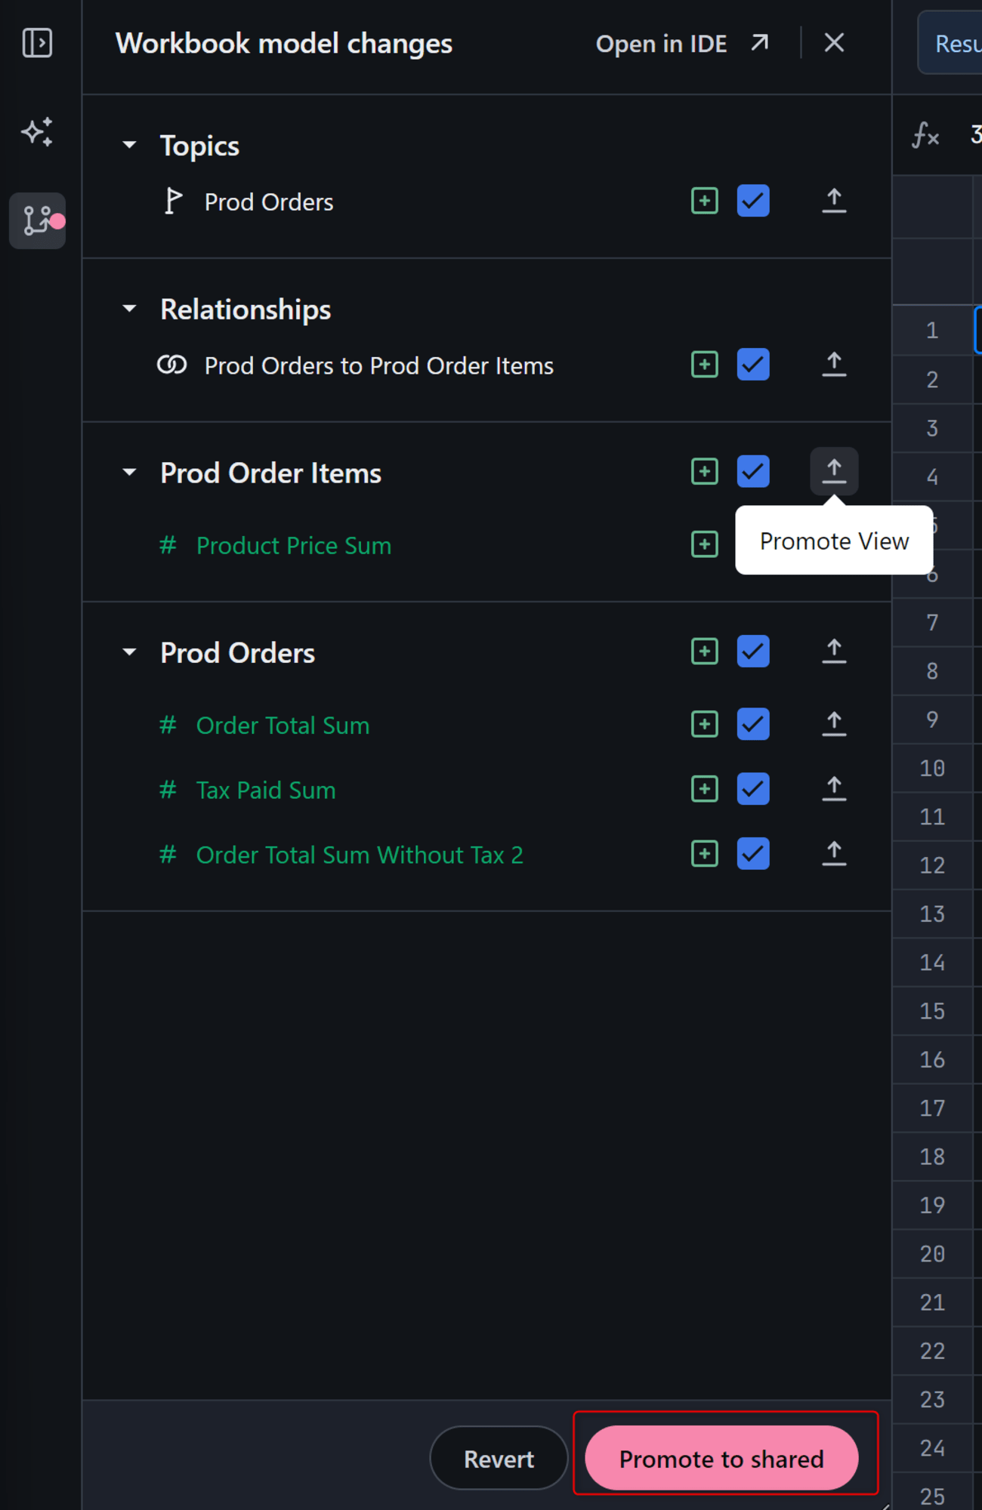Select spreadsheet row number 1
The image size is (982, 1510).
(x=932, y=330)
